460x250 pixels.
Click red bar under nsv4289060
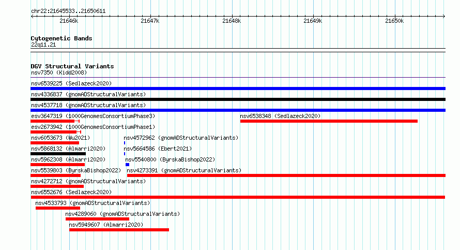97,219
